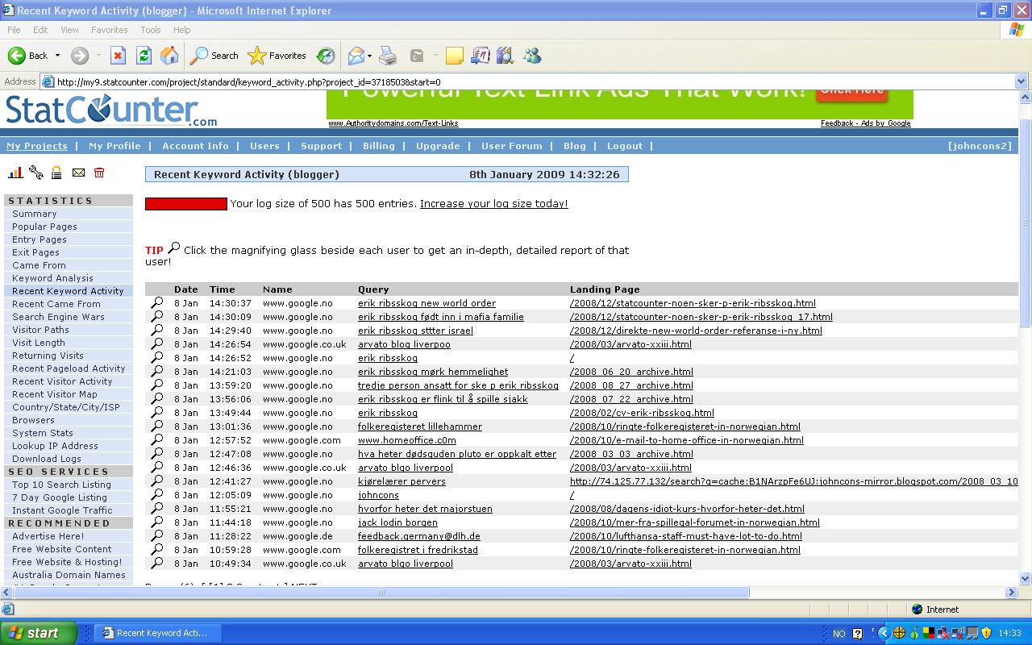This screenshot has width=1032, height=645.
Task: Click the yellow security shield tray icon
Action: tap(986, 633)
